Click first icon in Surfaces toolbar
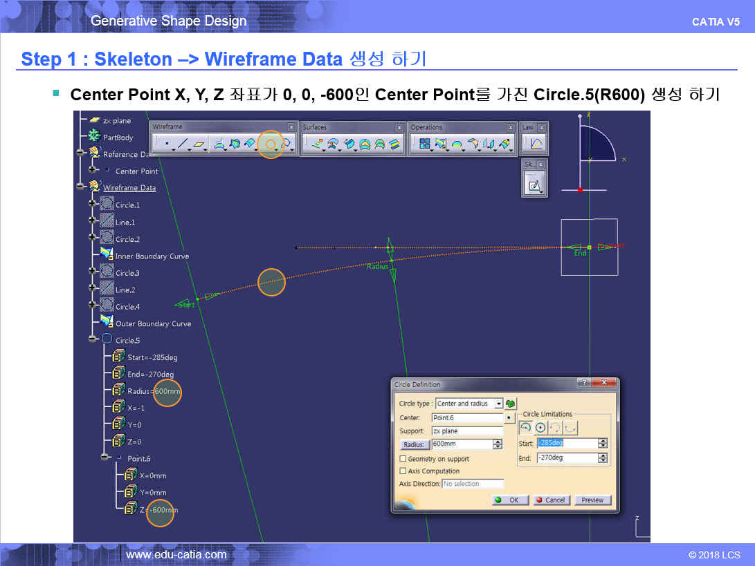755x566 pixels. (x=318, y=144)
